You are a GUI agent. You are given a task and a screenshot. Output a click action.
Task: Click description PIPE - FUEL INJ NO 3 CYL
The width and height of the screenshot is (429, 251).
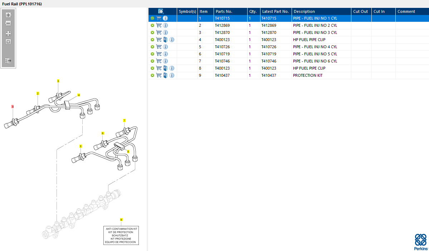click(315, 32)
